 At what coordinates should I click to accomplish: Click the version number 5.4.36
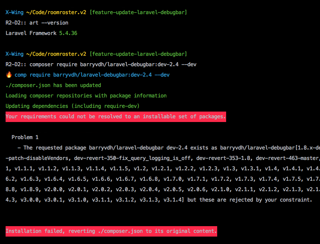[68, 33]
